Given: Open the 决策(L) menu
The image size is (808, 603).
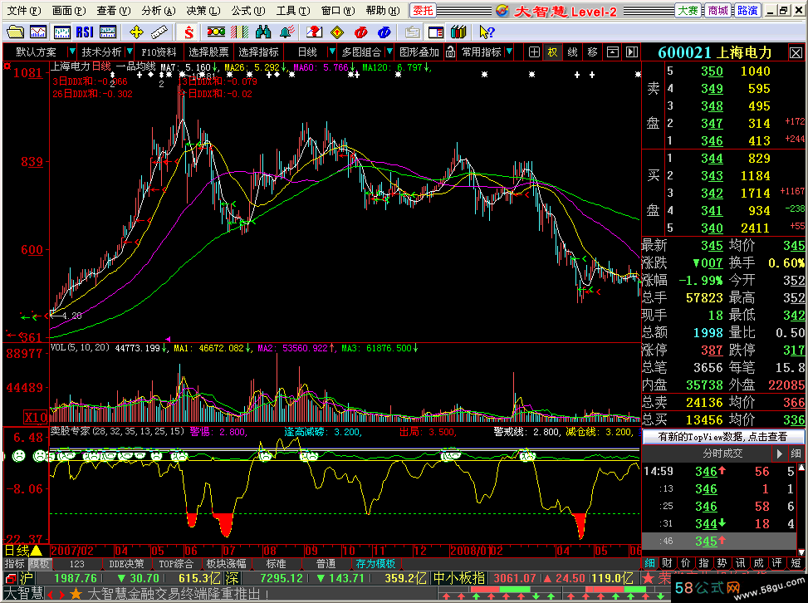Looking at the screenshot, I should coord(203,11).
